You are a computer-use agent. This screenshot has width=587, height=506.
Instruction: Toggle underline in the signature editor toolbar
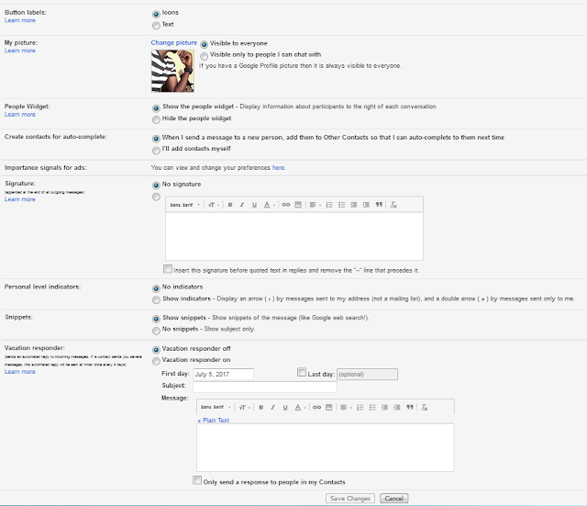[254, 205]
